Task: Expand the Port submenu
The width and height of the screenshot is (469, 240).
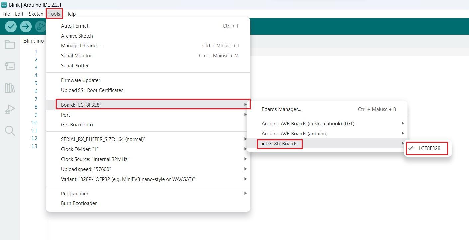Action: click(x=148, y=115)
